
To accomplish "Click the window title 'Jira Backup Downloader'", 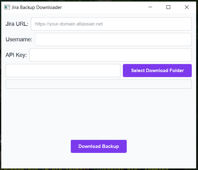I will [37, 7].
